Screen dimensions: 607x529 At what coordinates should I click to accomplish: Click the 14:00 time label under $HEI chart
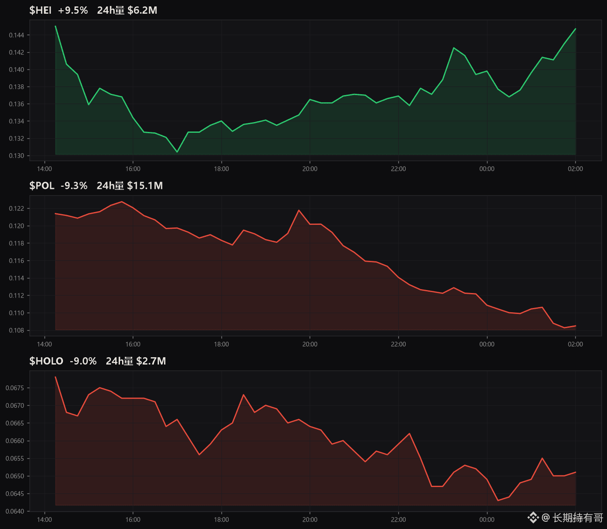(x=45, y=169)
